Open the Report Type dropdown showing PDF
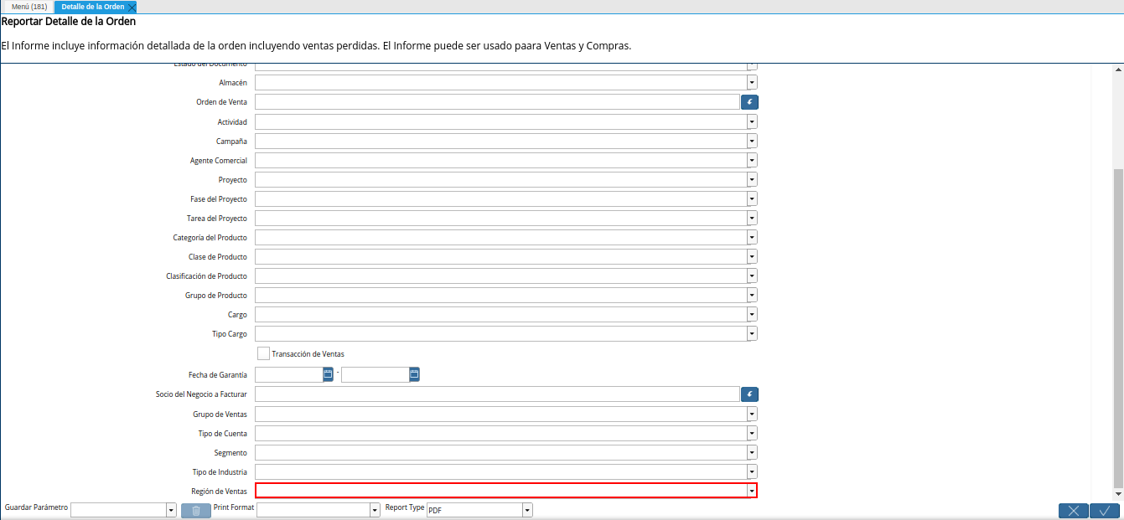The width and height of the screenshot is (1124, 520). pyautogui.click(x=527, y=510)
